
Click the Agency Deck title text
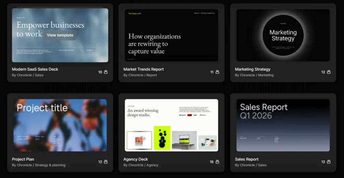(x=136, y=160)
